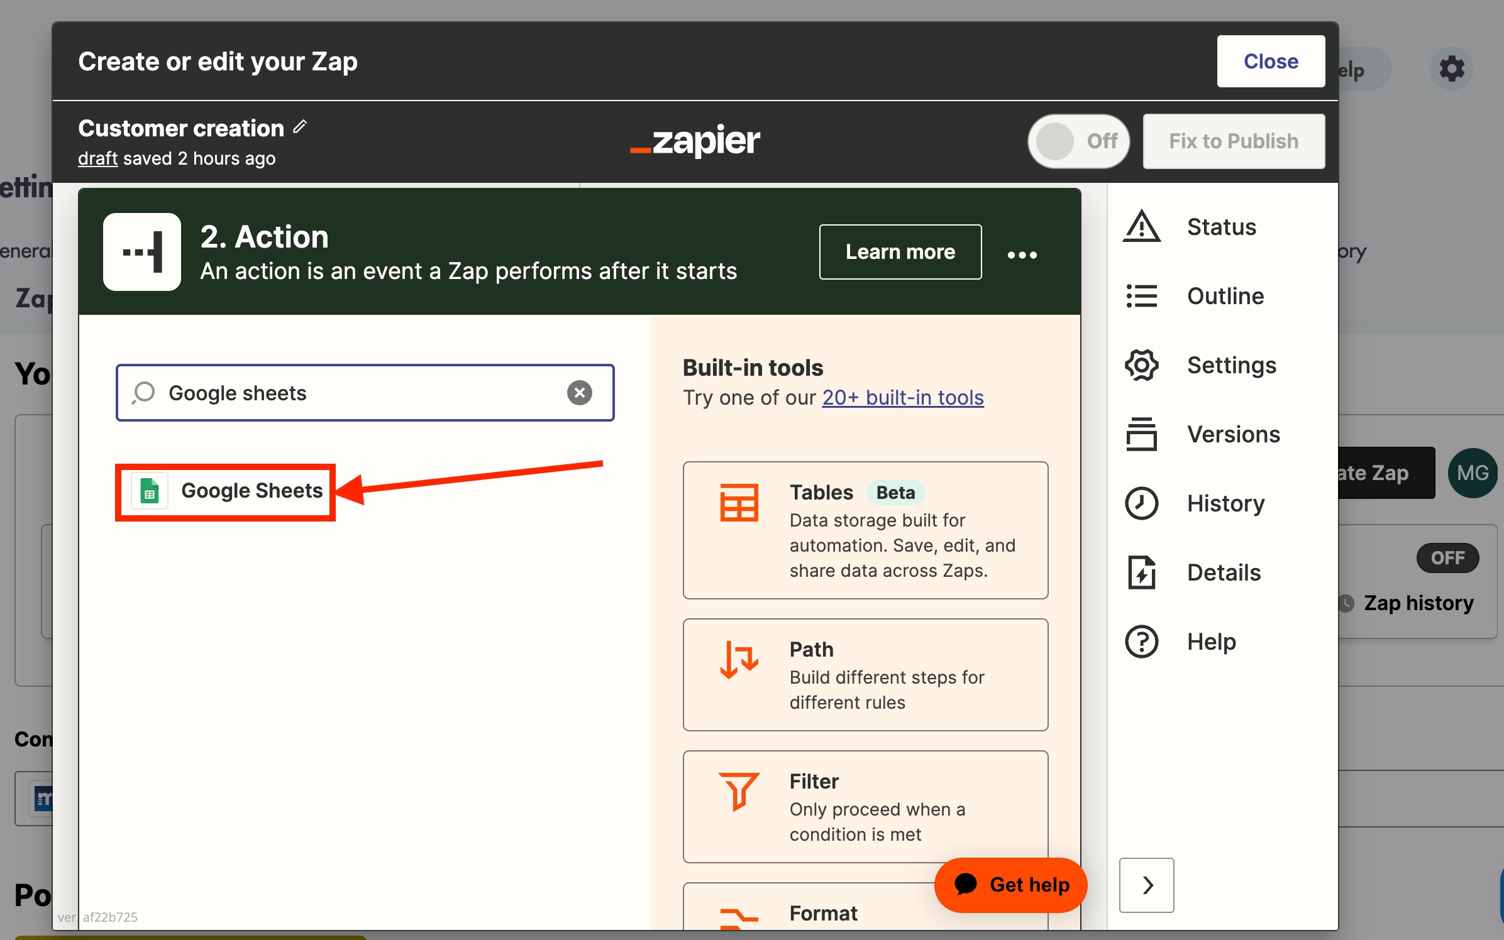Click the background page gear icon

(x=1451, y=68)
